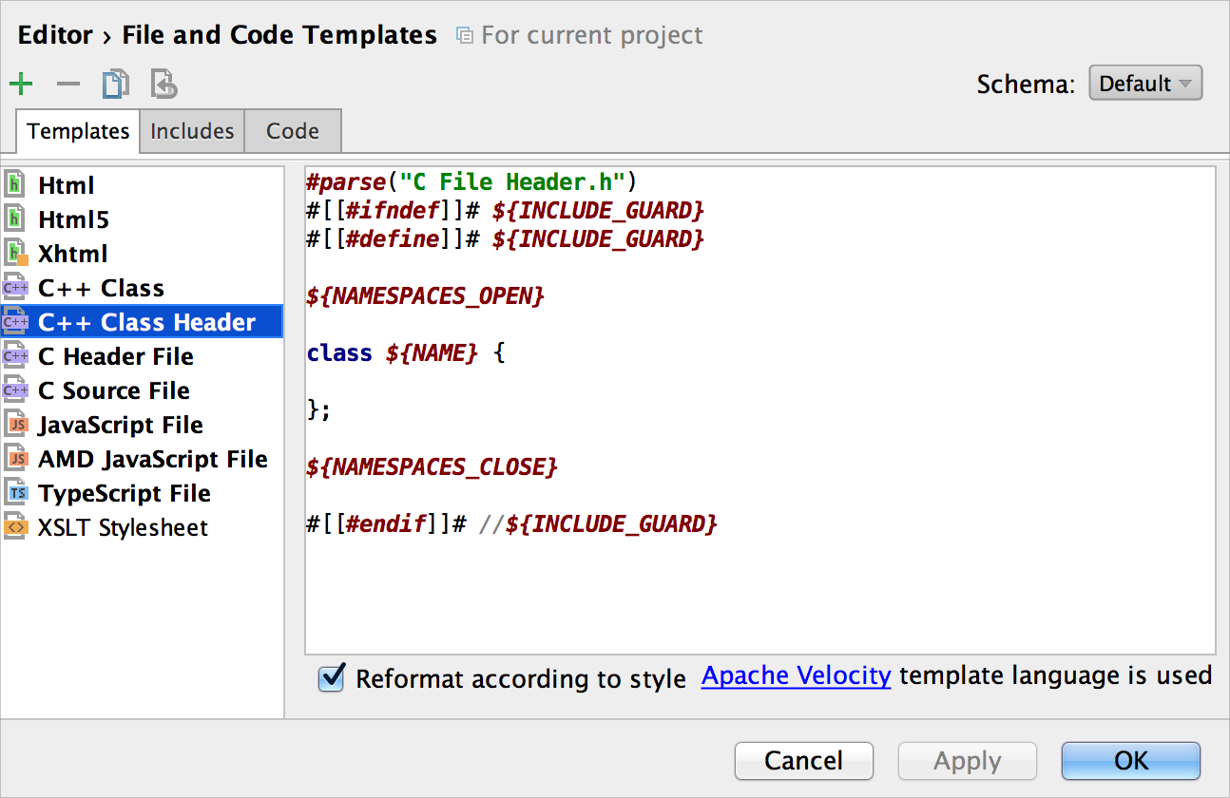1230x798 pixels.
Task: Confirm changes with the OK button
Action: [x=1130, y=760]
